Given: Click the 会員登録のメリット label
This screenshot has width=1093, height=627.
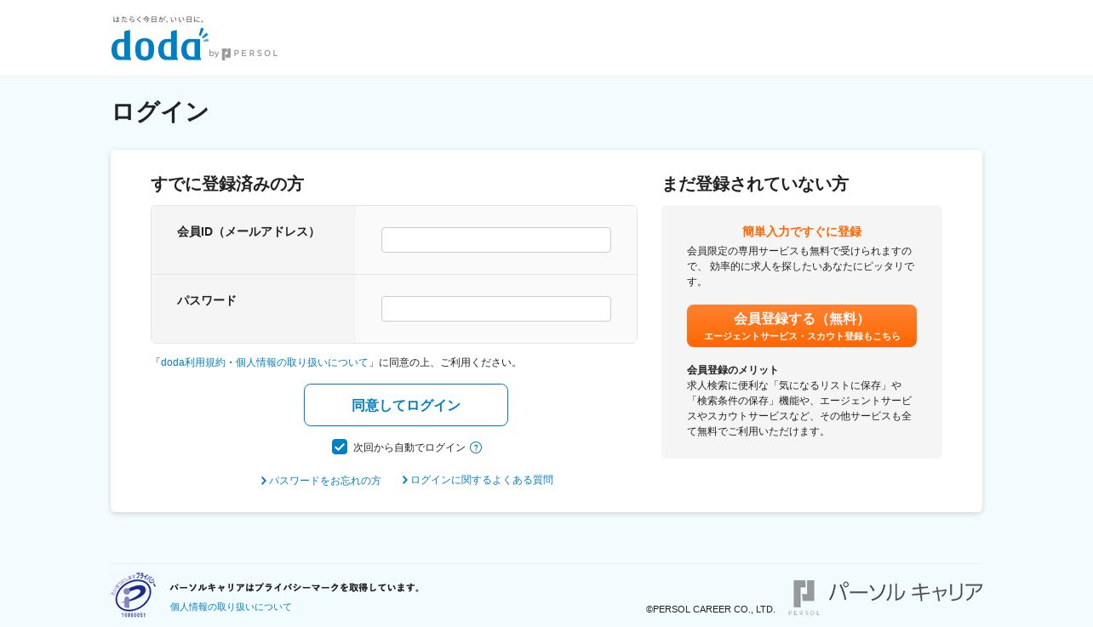Looking at the screenshot, I should (x=733, y=370).
